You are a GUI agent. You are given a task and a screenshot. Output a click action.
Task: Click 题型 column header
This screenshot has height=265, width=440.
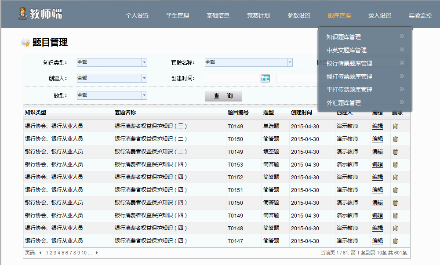click(x=269, y=113)
